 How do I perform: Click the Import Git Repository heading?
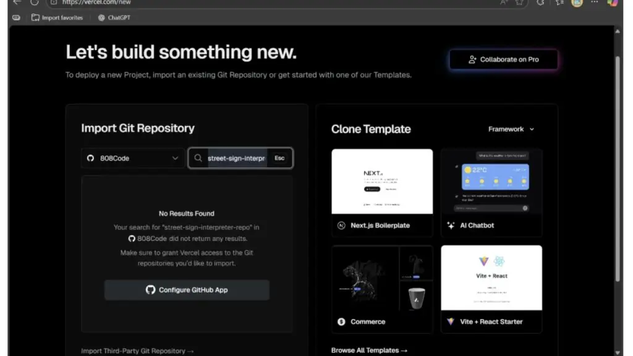pyautogui.click(x=138, y=128)
